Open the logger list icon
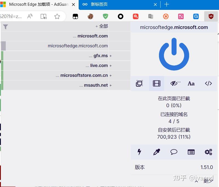This screenshot has width=219, height=187. pyautogui.click(x=191, y=152)
